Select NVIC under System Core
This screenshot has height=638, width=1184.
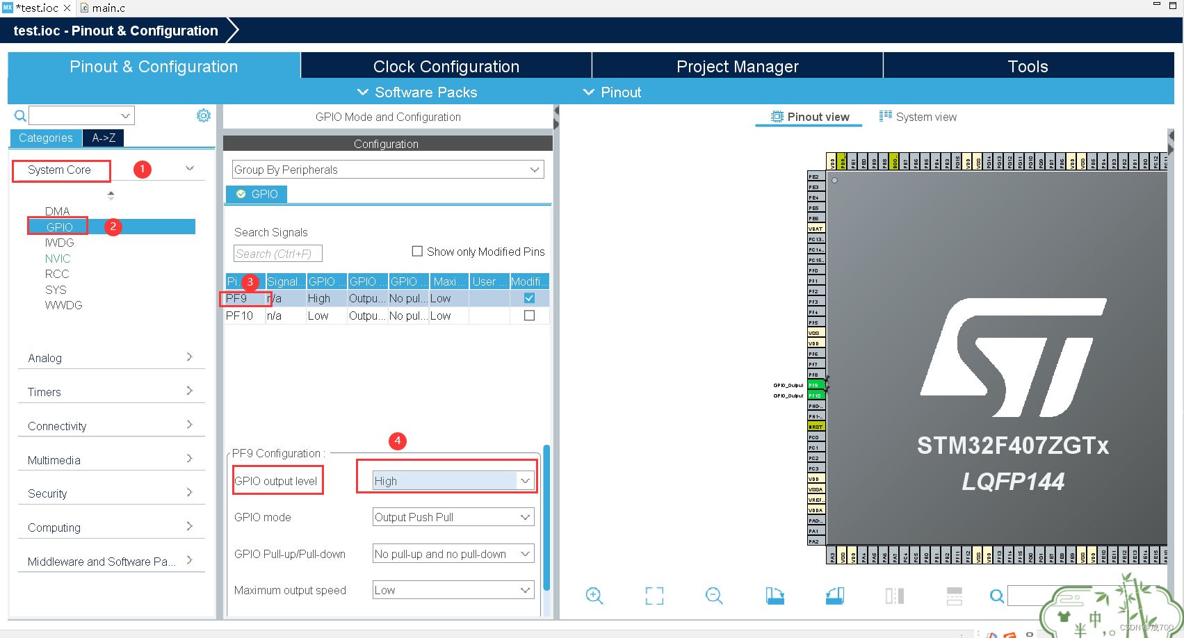point(58,259)
